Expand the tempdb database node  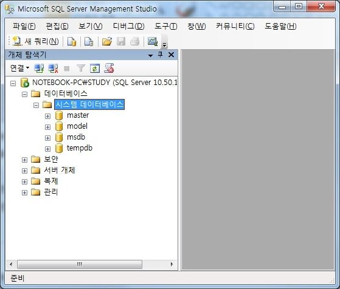tap(47, 149)
